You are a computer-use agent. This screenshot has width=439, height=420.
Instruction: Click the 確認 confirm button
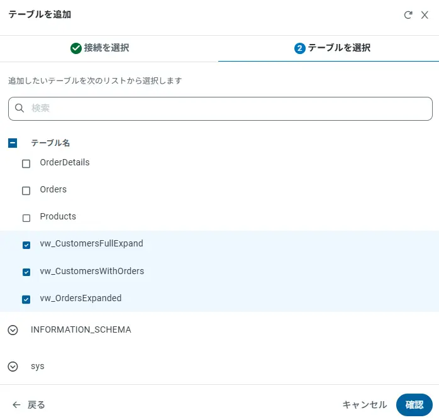pyautogui.click(x=414, y=405)
